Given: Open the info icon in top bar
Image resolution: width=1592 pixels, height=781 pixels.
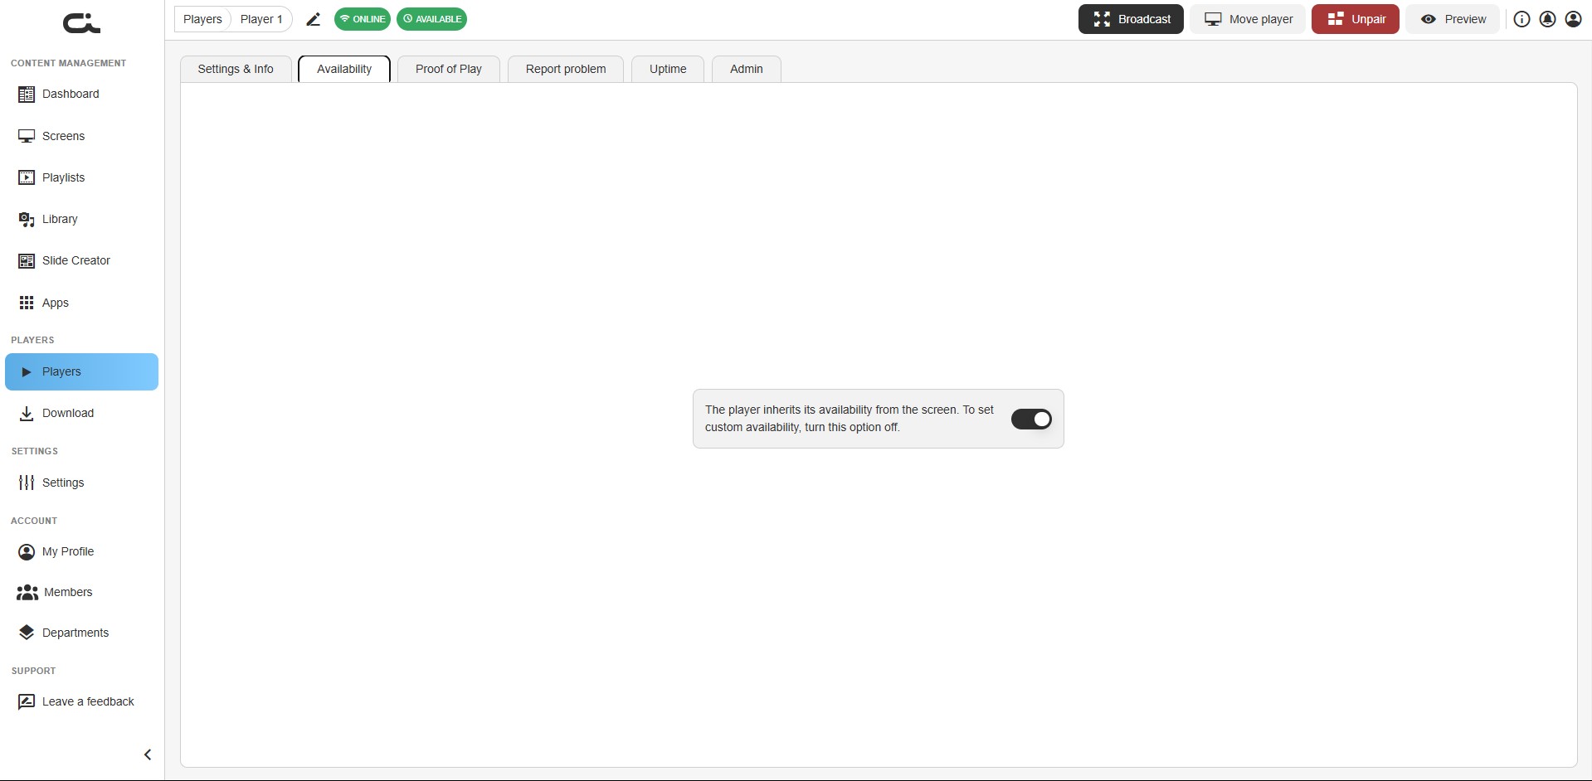Looking at the screenshot, I should (1521, 19).
